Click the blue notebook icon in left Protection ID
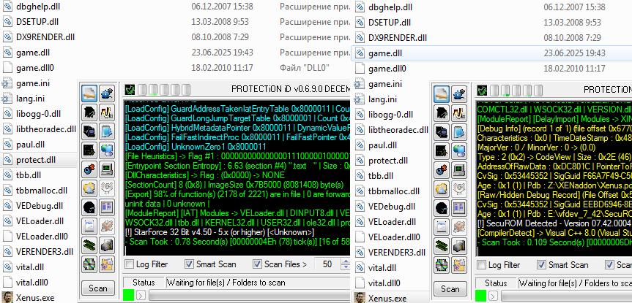Screen dimensions: 632x303 [107, 131]
